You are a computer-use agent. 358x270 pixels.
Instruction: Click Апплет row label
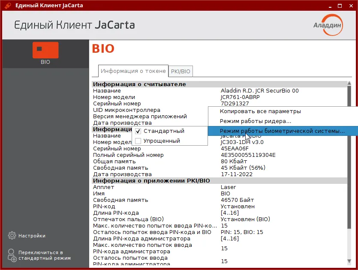103,187
